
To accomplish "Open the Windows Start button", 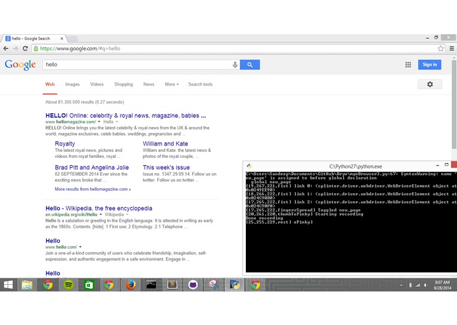I will coord(8,285).
